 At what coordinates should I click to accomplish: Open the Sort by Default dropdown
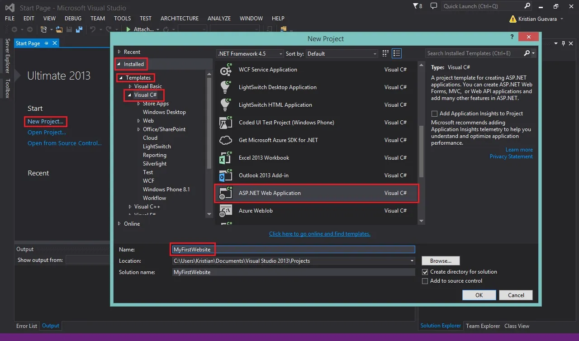[x=342, y=53]
